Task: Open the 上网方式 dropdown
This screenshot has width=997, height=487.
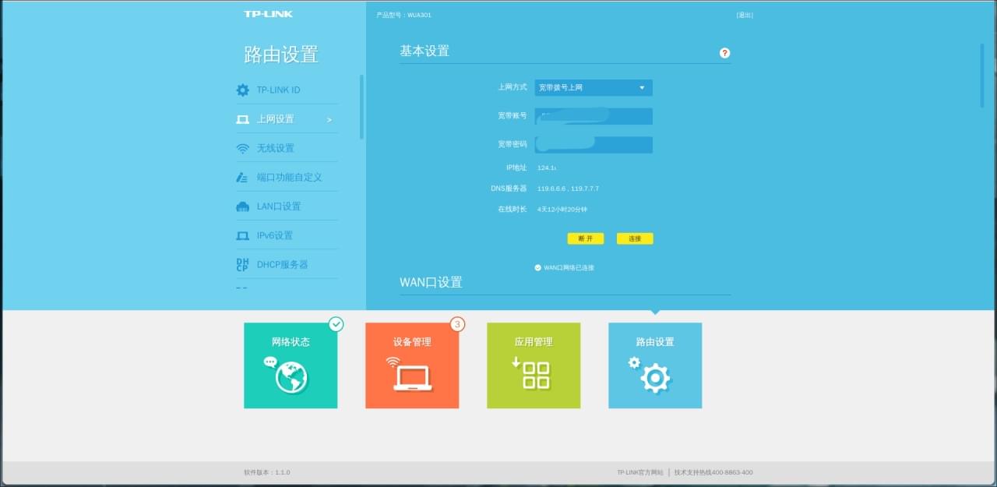Action: pos(594,88)
